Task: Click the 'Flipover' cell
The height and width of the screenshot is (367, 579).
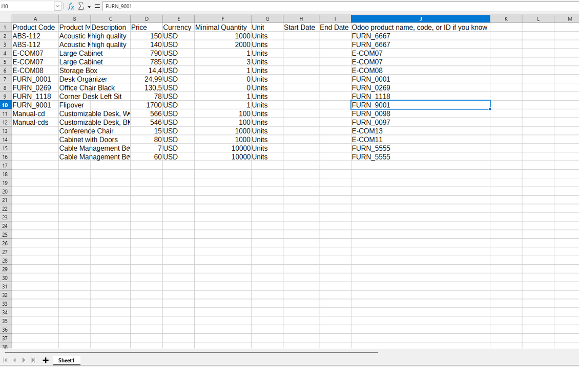Action: (74, 105)
